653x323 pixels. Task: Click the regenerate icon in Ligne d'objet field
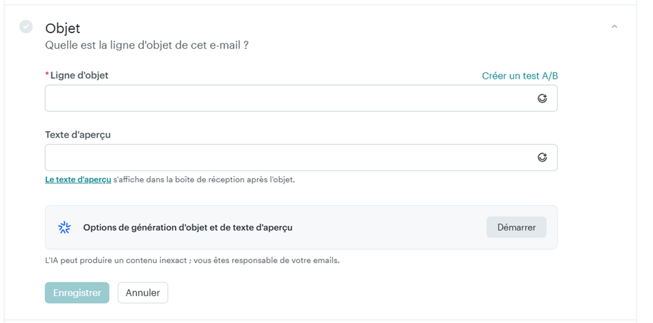(x=542, y=99)
